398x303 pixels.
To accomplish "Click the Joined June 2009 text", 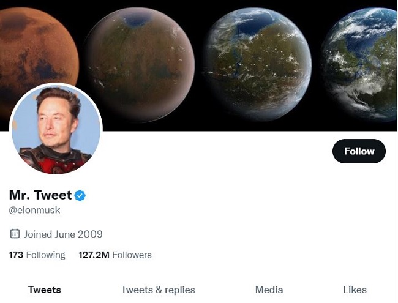I will [x=63, y=234].
